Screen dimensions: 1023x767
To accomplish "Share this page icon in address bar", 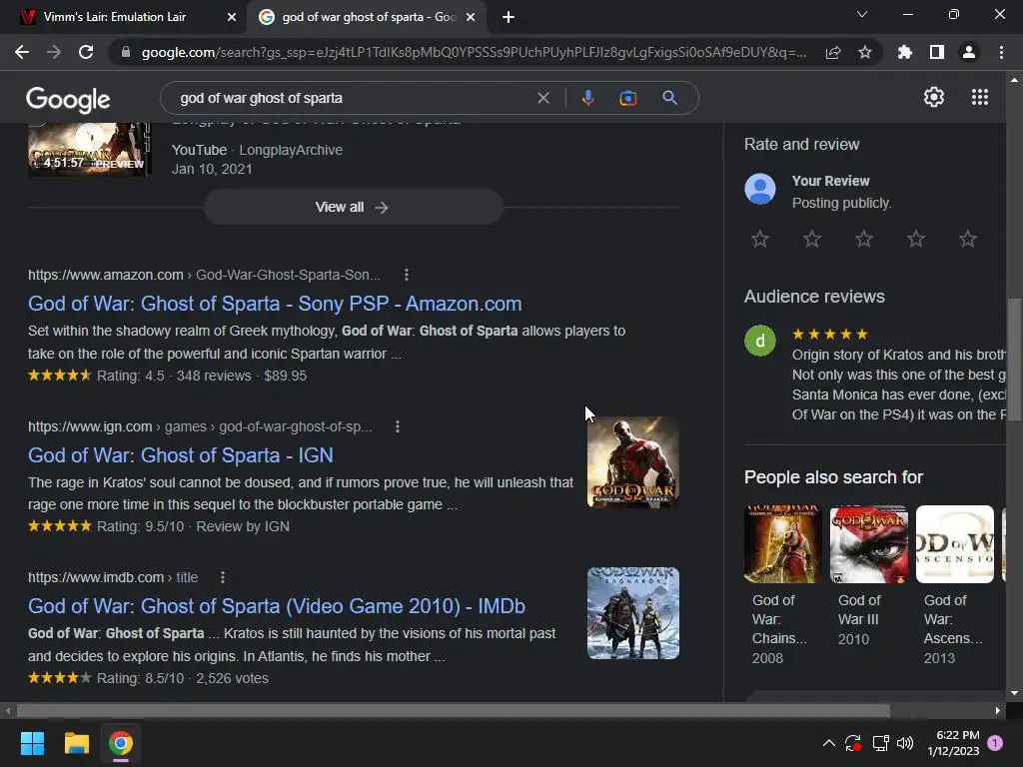I will coord(833,52).
